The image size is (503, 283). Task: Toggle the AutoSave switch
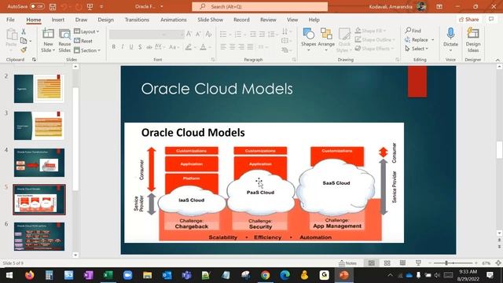(x=37, y=6)
